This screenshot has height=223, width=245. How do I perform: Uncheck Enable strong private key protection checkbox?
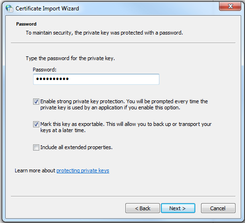point(36,101)
